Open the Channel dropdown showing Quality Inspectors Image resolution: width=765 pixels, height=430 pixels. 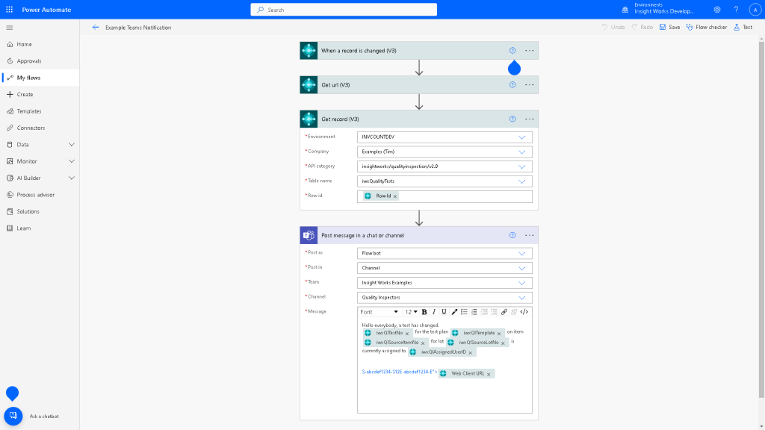click(x=522, y=297)
